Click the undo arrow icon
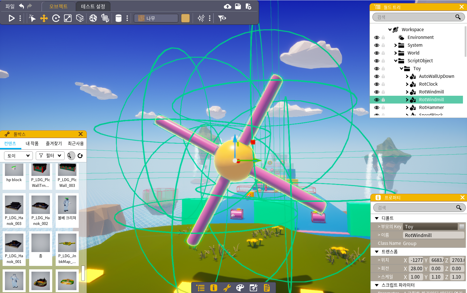The image size is (467, 293). coord(22,6)
